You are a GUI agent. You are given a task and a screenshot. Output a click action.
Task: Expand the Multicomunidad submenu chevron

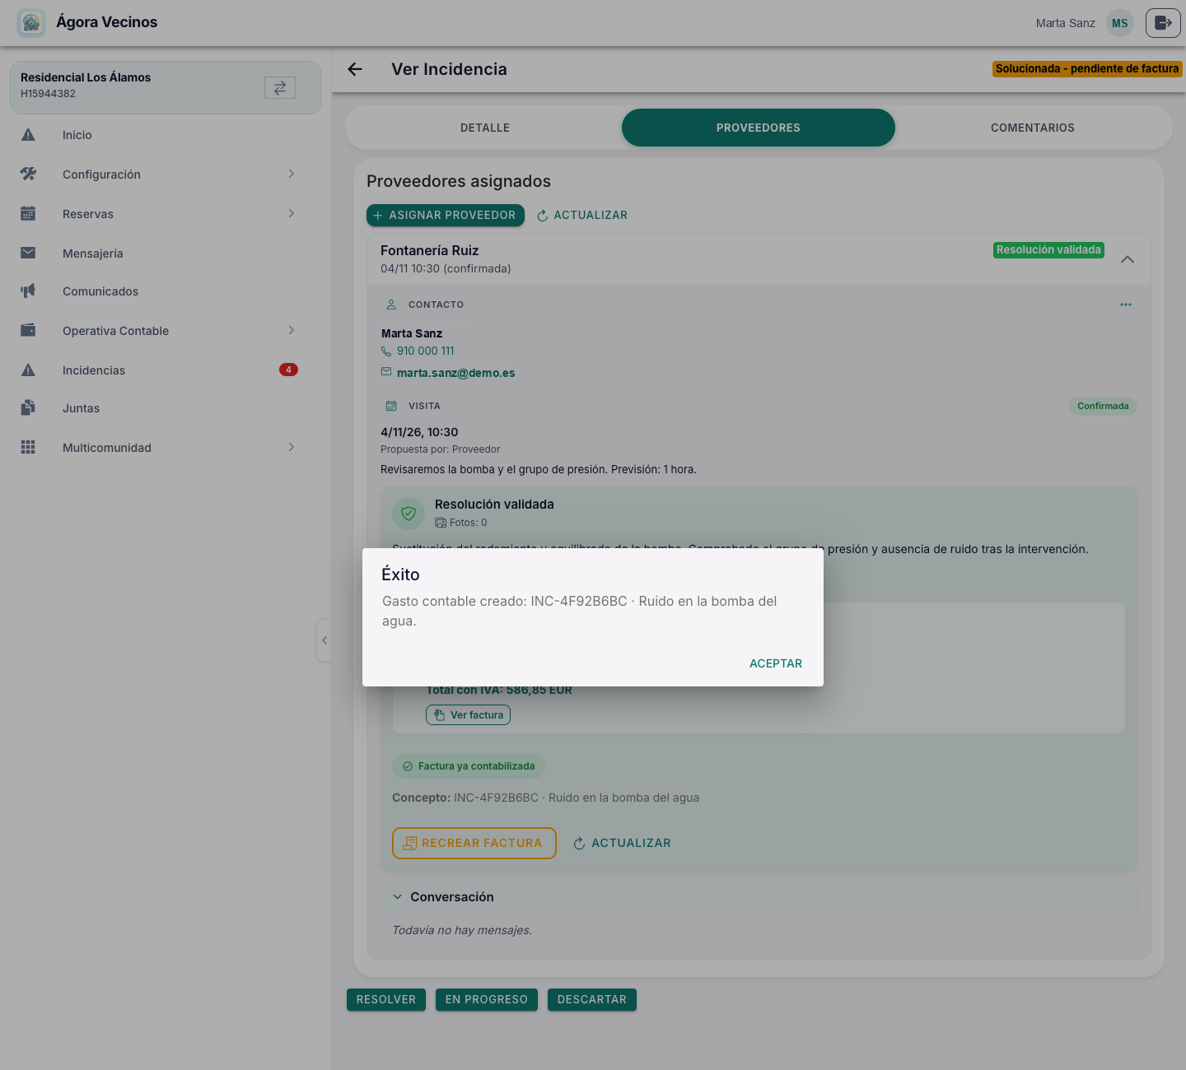(291, 447)
